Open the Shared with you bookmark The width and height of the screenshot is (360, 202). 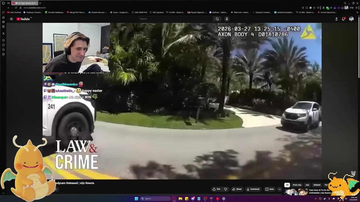(98, 12)
